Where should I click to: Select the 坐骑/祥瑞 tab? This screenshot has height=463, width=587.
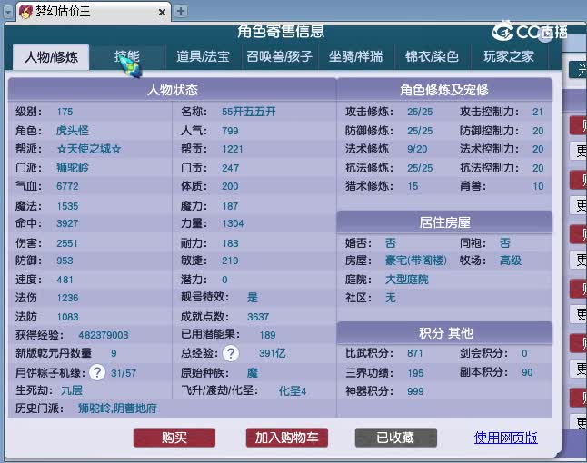[x=355, y=57]
